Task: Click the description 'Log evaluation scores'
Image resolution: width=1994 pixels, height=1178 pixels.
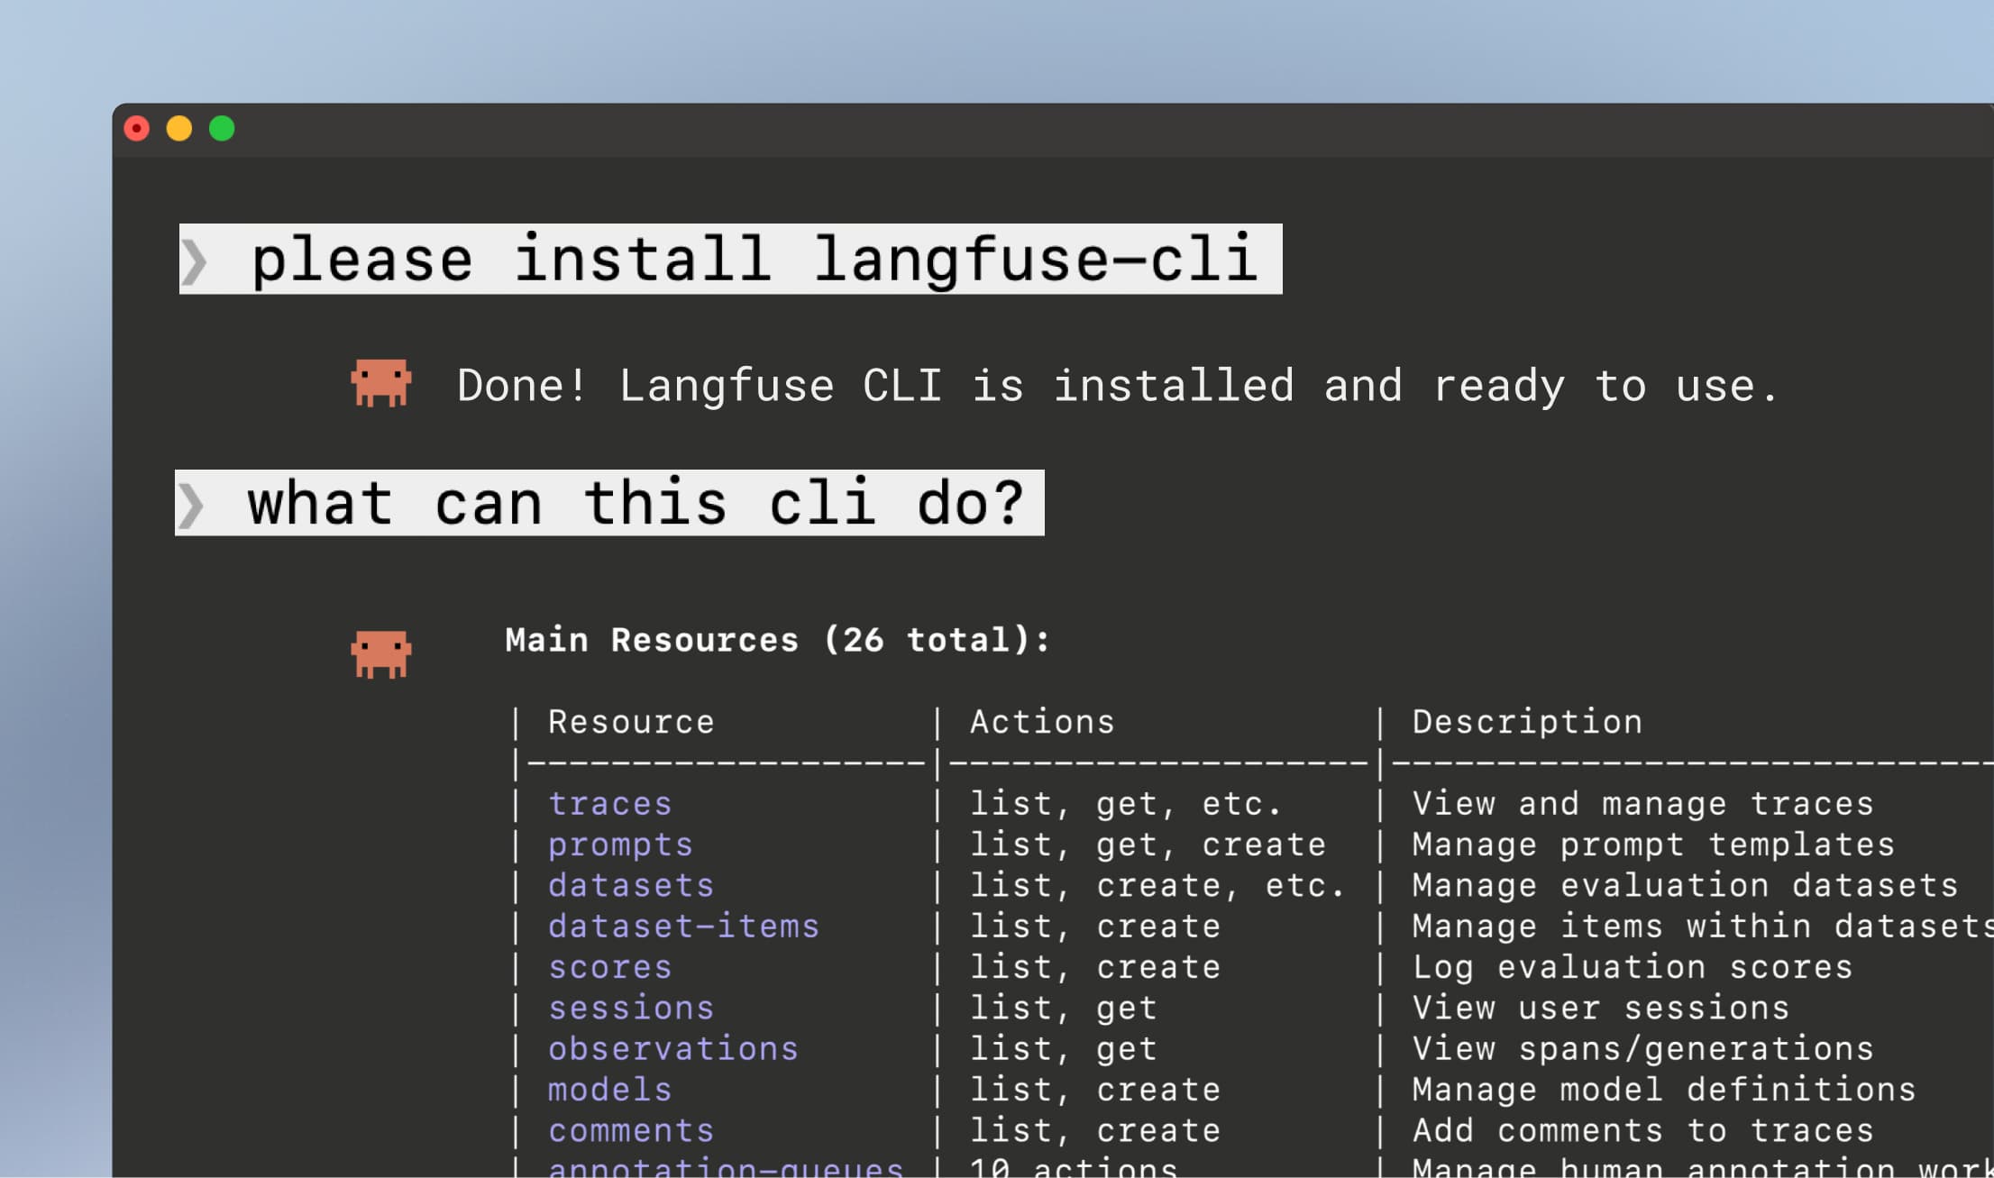Action: point(1633,968)
